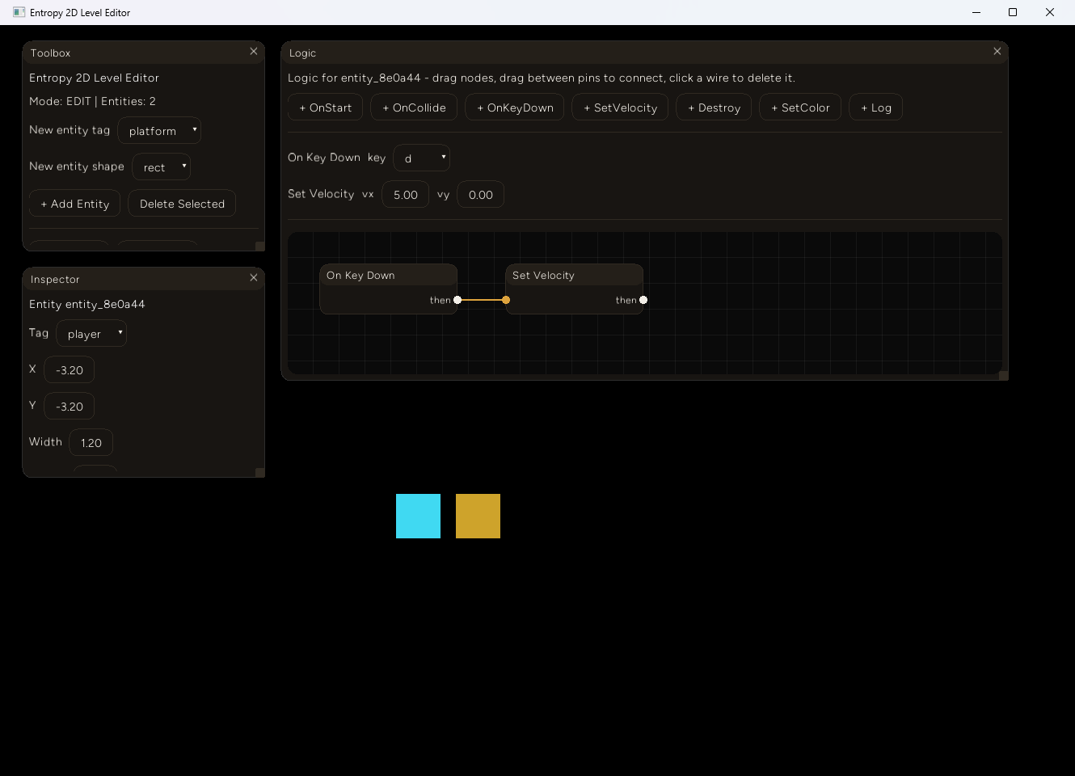Edit the Inspector Y position field
Viewport: 1075px width, 776px height.
[70, 406]
